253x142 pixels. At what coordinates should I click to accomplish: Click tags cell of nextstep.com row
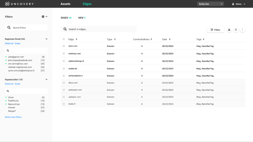[x=205, y=54]
